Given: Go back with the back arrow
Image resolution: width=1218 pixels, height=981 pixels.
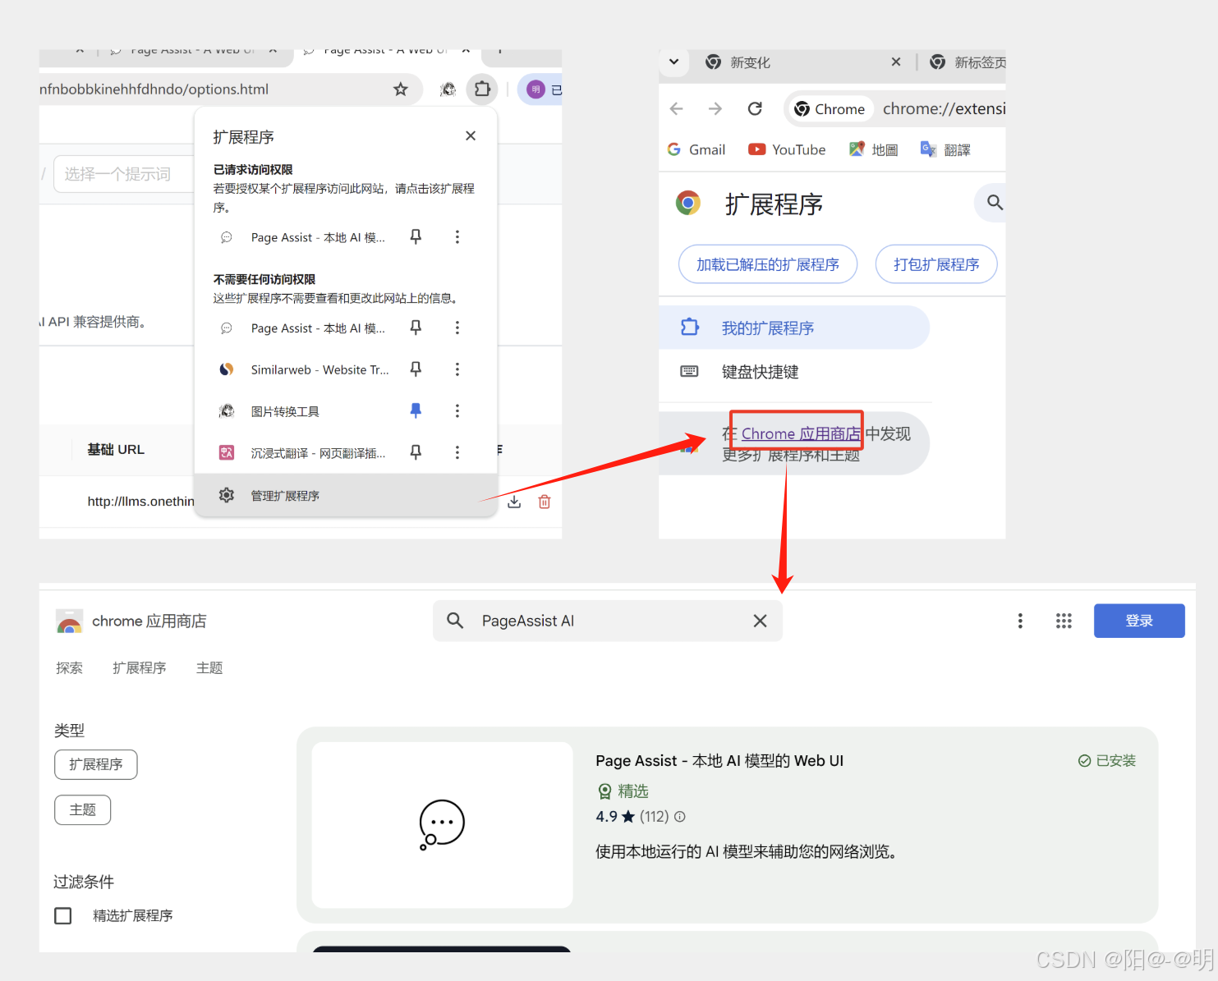Looking at the screenshot, I should click(677, 108).
